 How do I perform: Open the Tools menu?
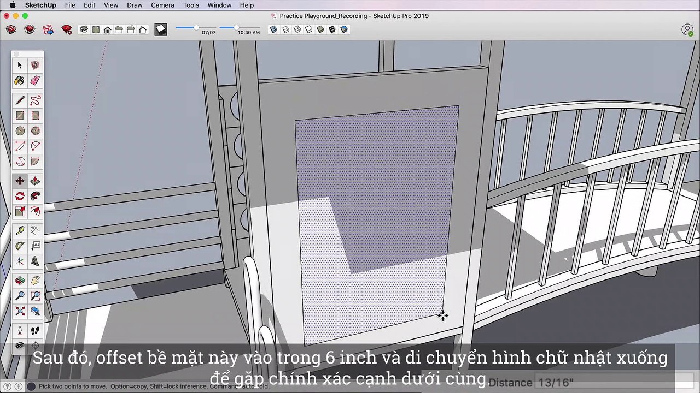[191, 5]
